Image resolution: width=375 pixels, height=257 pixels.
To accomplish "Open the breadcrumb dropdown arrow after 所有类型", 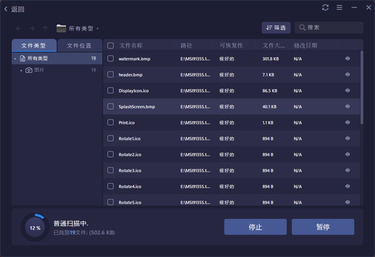I will 98,29.
